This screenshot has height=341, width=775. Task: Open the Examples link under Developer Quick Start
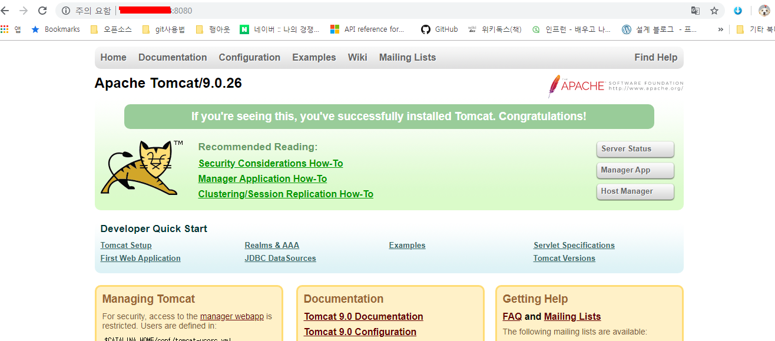407,245
